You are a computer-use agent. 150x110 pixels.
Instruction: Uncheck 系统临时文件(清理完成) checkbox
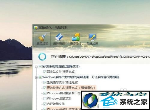coord(45,82)
